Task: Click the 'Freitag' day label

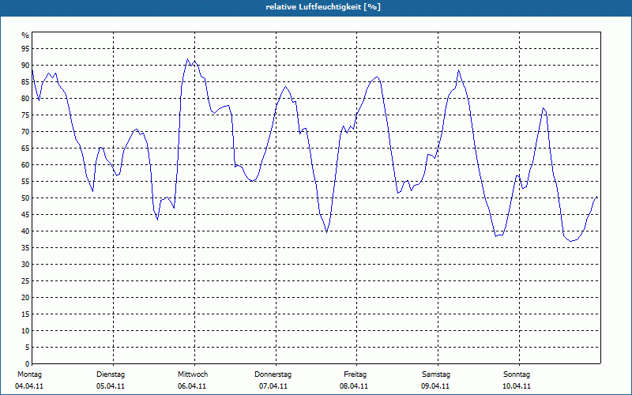Action: coord(355,374)
